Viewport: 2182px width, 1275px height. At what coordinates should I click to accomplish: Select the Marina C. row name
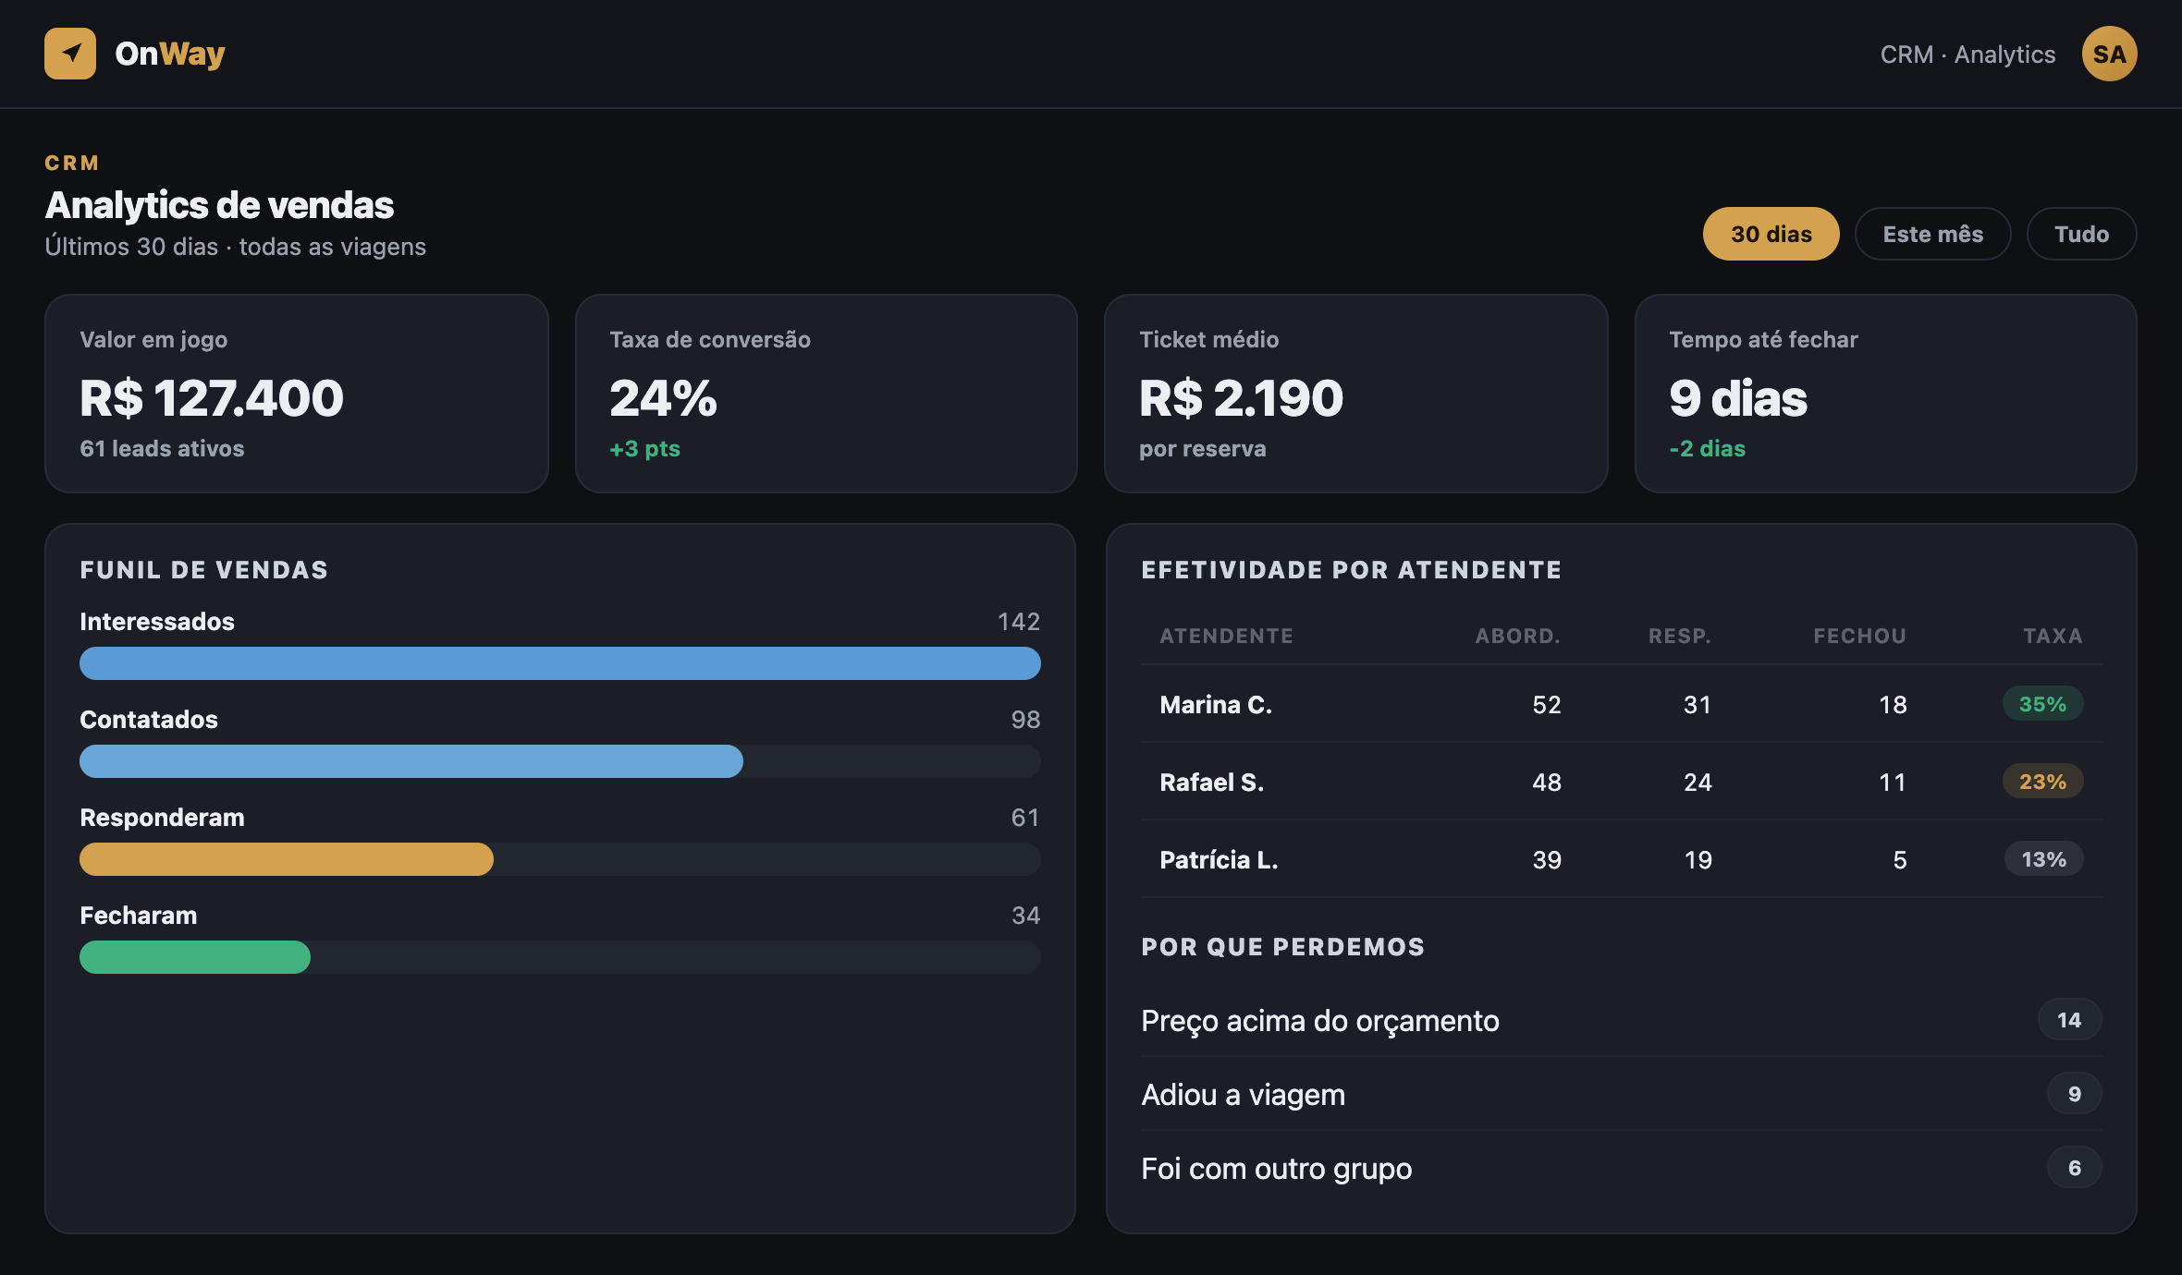pos(1216,704)
